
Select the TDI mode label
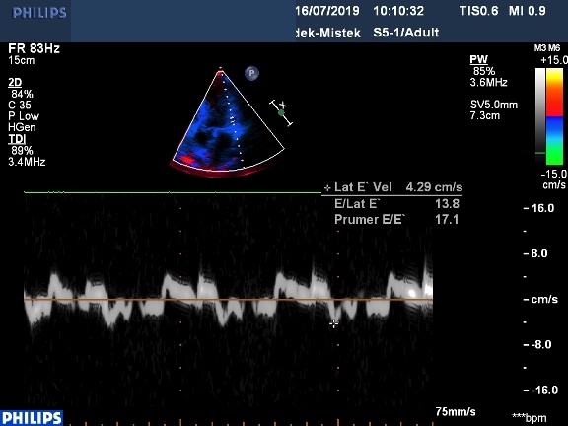pos(17,139)
